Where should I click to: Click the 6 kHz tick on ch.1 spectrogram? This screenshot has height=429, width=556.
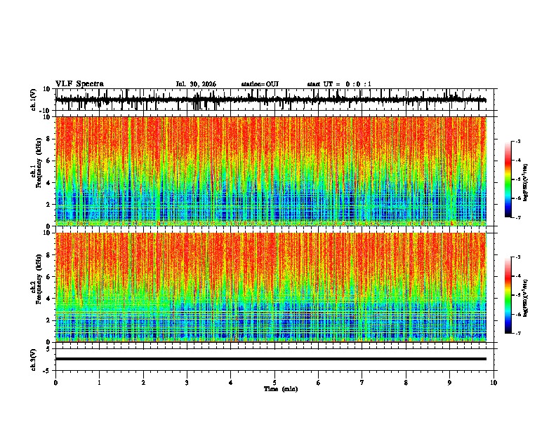(x=48, y=161)
